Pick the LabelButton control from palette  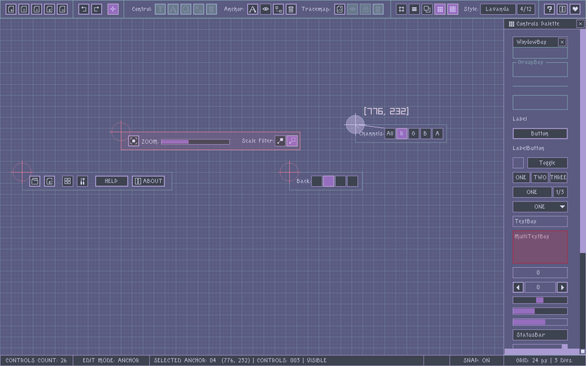528,148
